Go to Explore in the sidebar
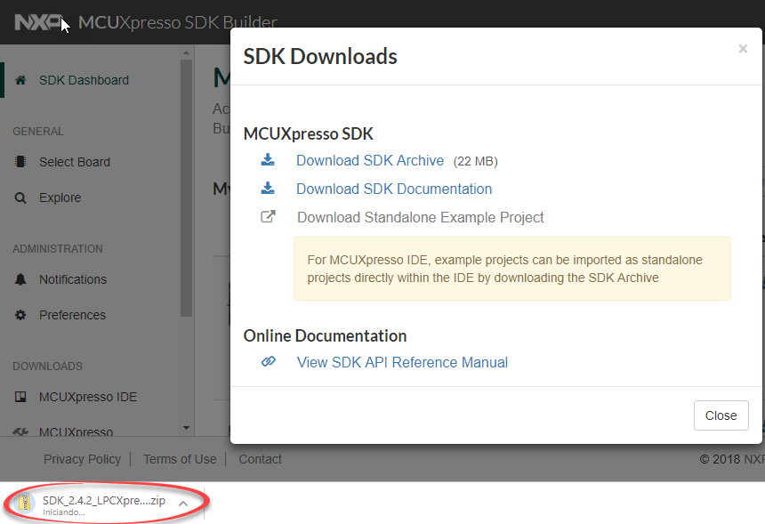 (x=60, y=198)
